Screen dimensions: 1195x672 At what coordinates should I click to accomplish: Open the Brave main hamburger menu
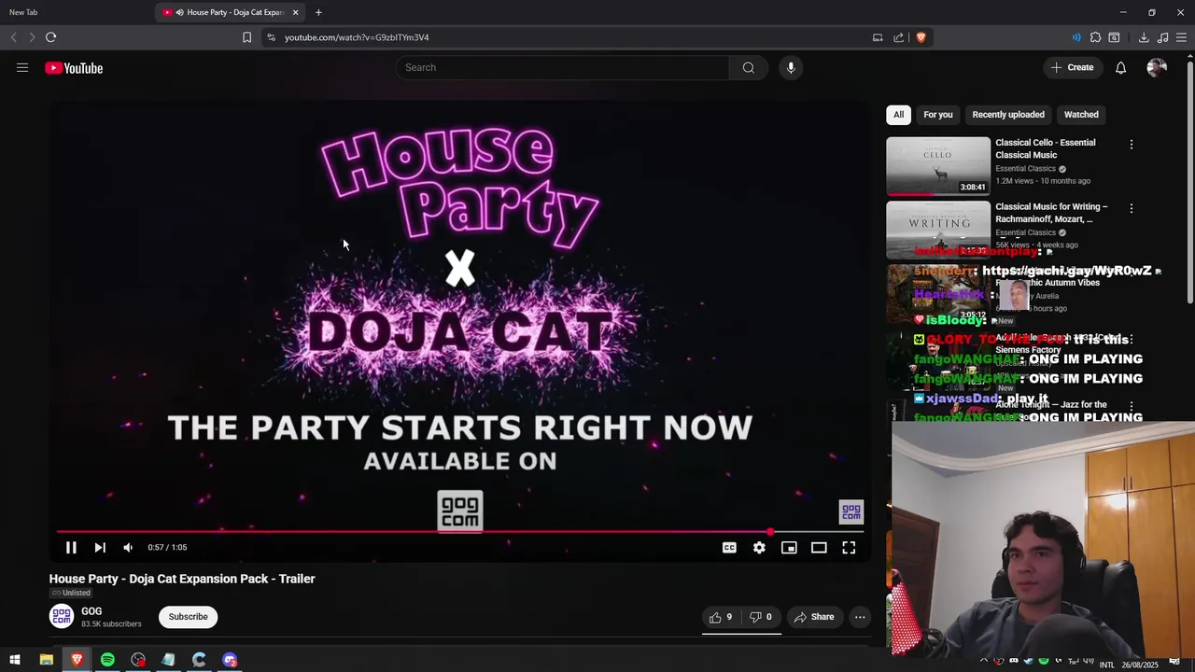point(1181,37)
